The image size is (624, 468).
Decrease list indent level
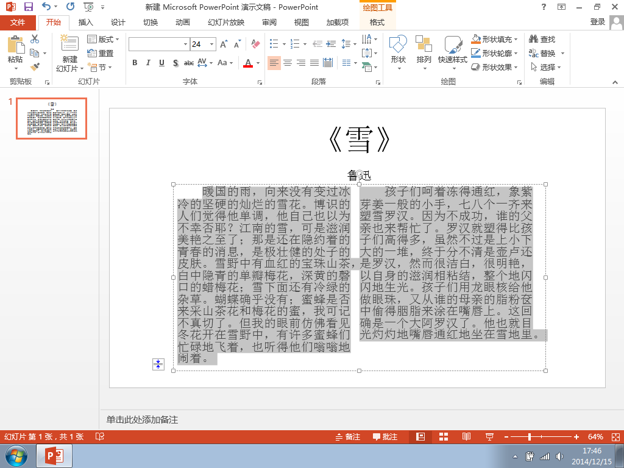pos(317,44)
